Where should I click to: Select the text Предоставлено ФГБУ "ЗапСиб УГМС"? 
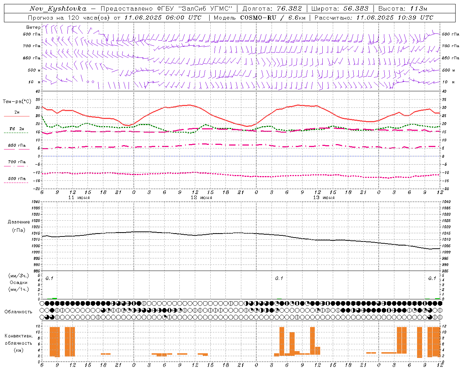point(166,9)
